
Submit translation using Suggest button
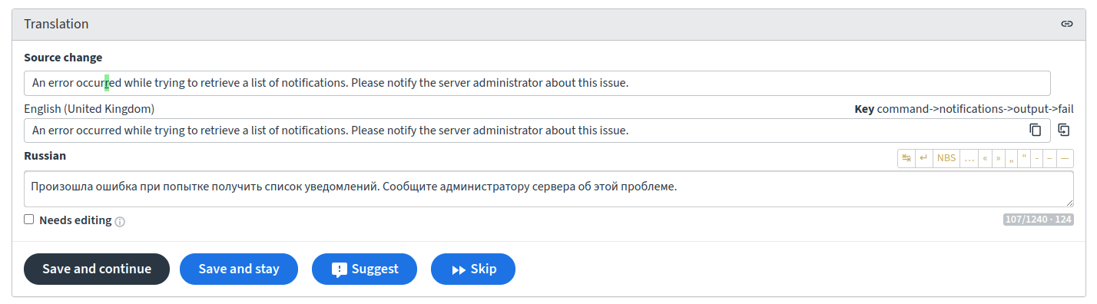click(364, 269)
